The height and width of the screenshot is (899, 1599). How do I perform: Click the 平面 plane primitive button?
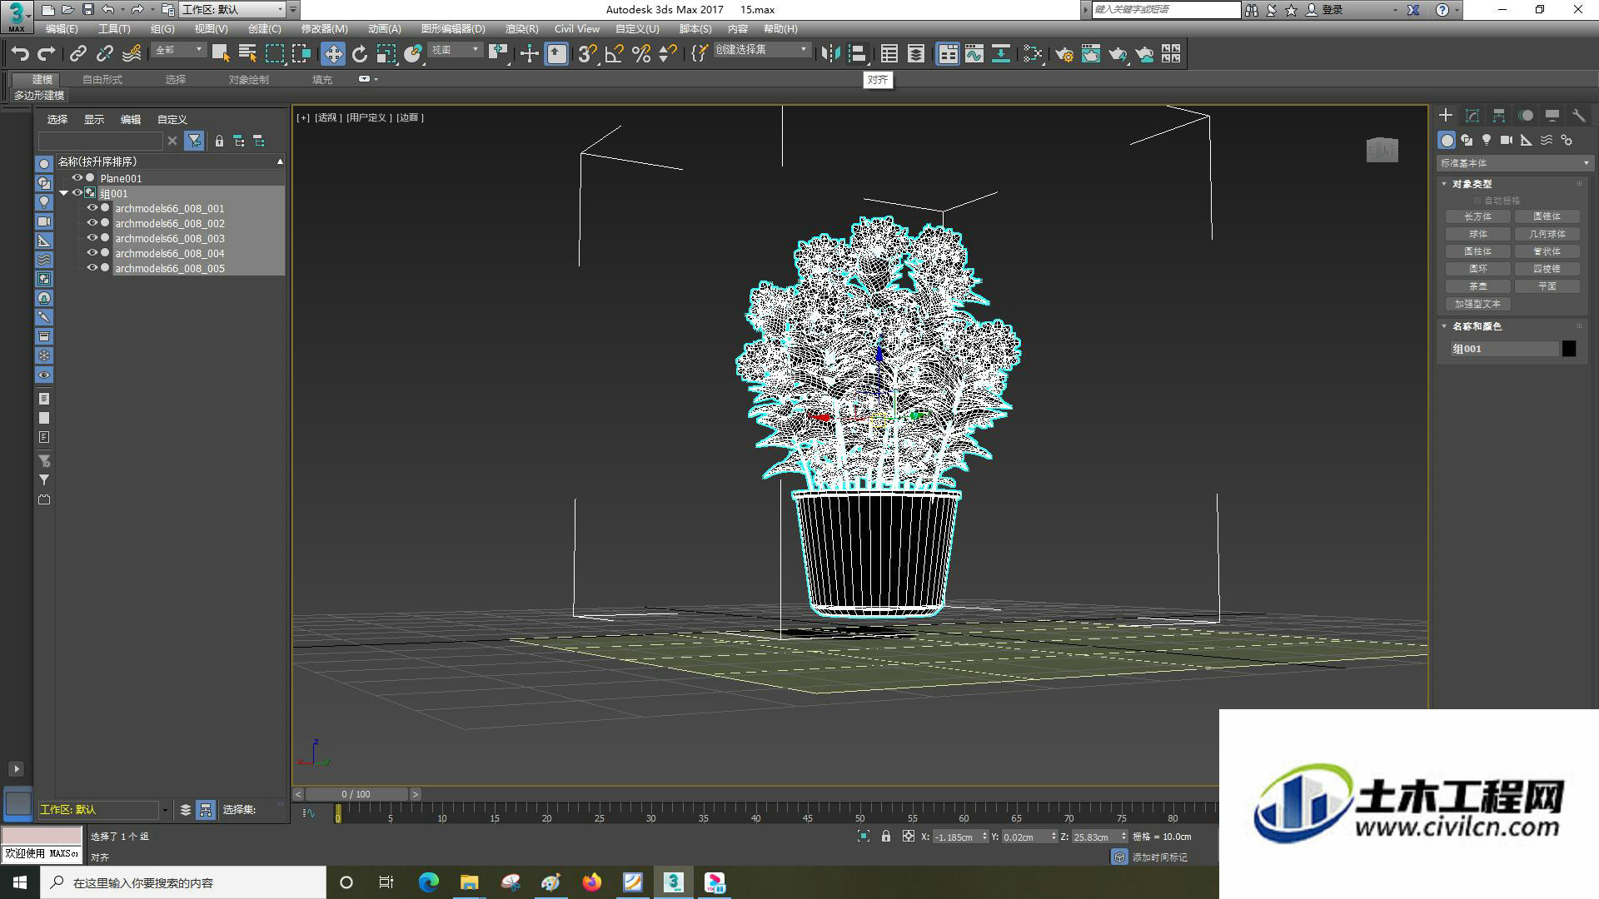point(1547,286)
